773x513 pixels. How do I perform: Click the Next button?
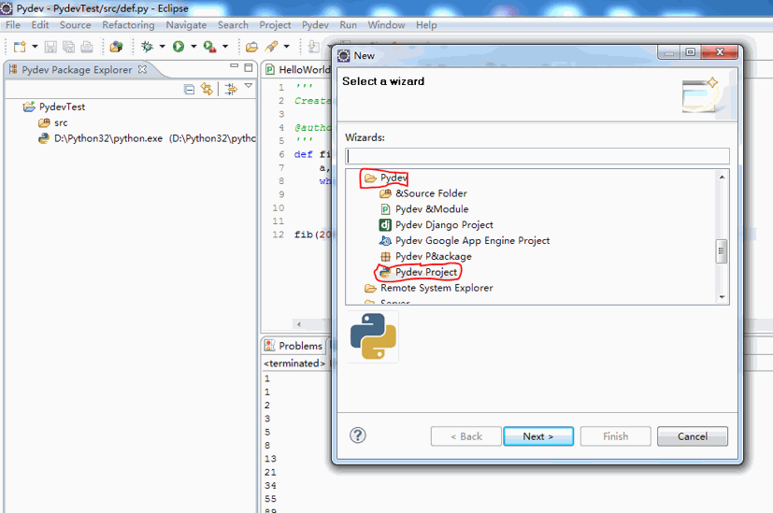(538, 436)
